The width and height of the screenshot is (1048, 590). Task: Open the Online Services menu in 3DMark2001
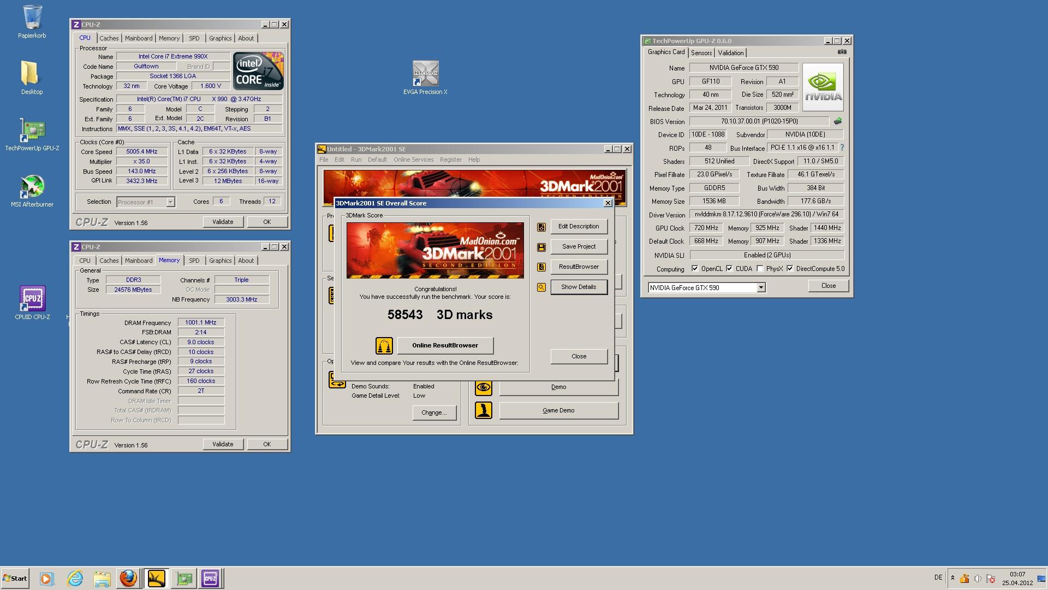click(x=413, y=160)
